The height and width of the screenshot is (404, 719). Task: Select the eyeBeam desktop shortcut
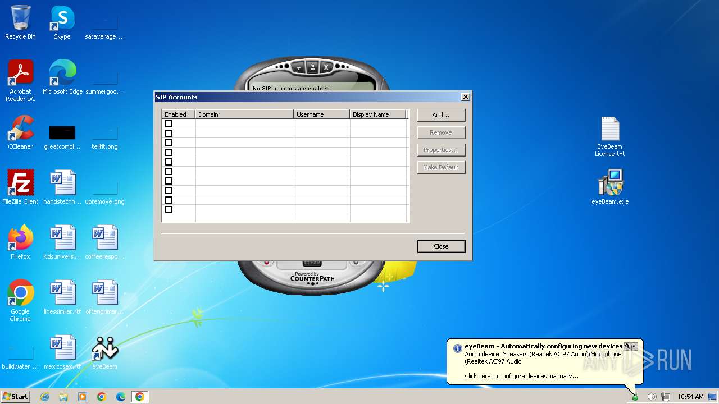pos(104,352)
